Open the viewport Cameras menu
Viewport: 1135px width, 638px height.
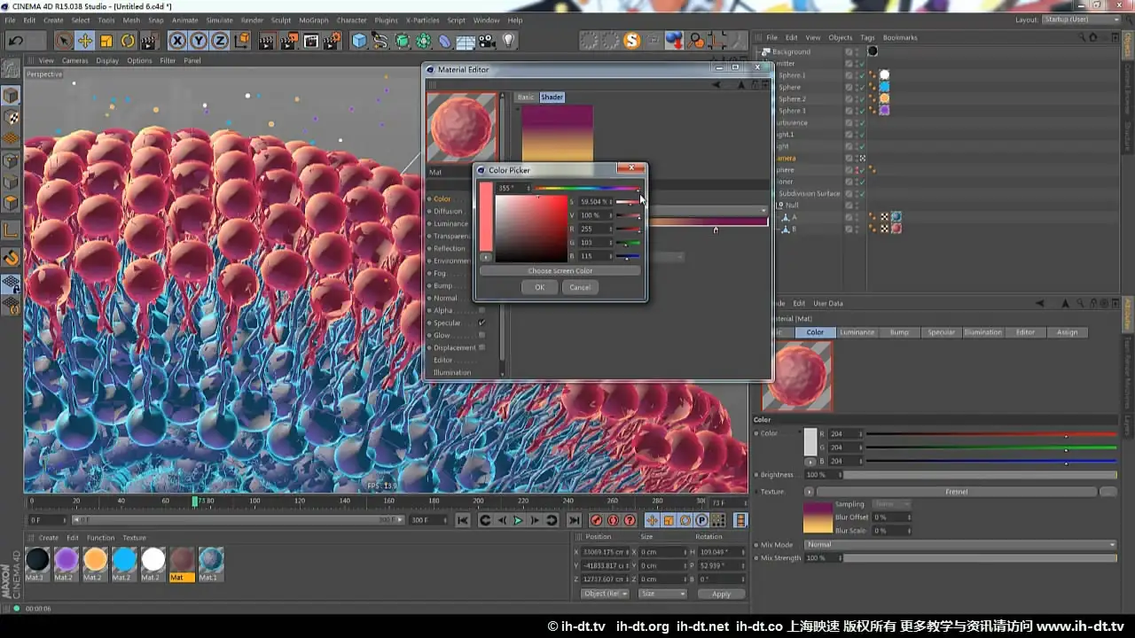coord(74,60)
